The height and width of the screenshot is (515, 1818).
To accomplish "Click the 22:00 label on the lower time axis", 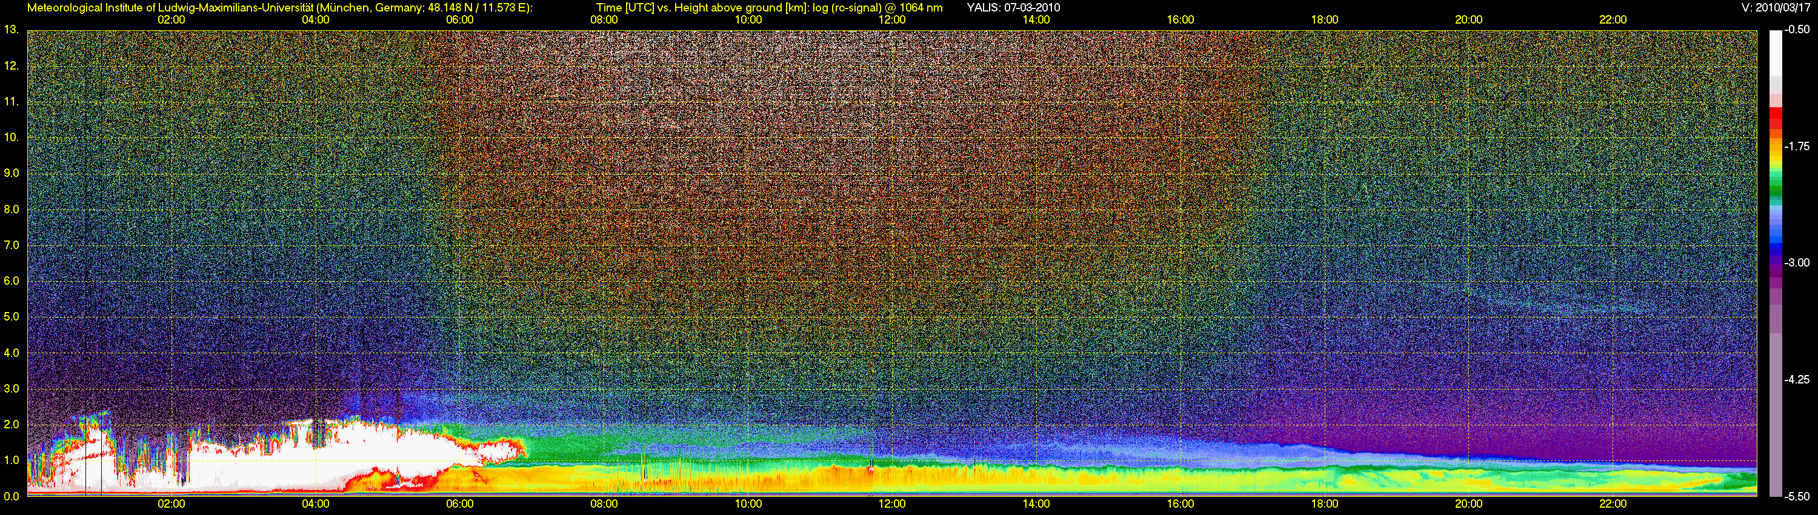I will coord(1613,503).
